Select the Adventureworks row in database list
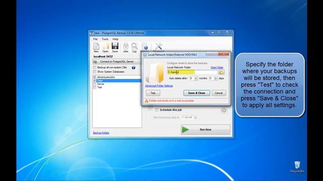Screen dimensions: 323x181 point(117,77)
